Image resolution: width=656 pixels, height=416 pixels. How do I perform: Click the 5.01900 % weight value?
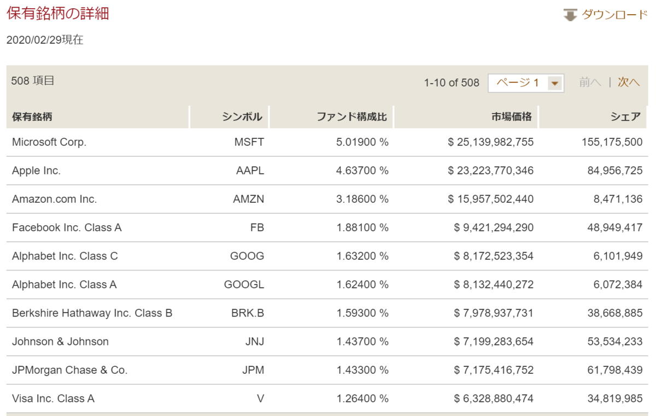[x=362, y=142]
